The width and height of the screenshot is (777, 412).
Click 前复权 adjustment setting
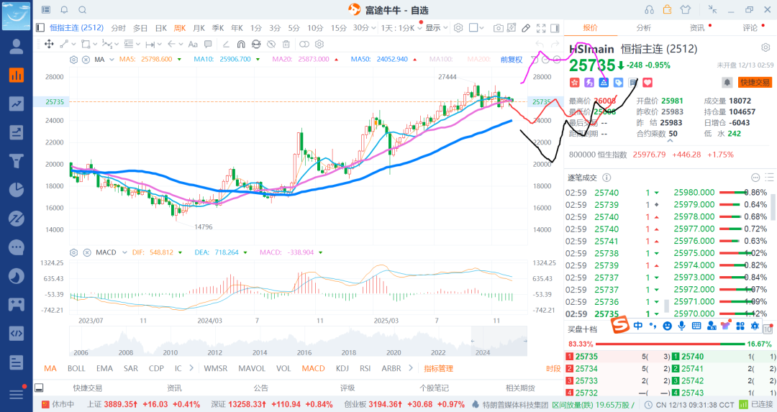[x=512, y=60]
